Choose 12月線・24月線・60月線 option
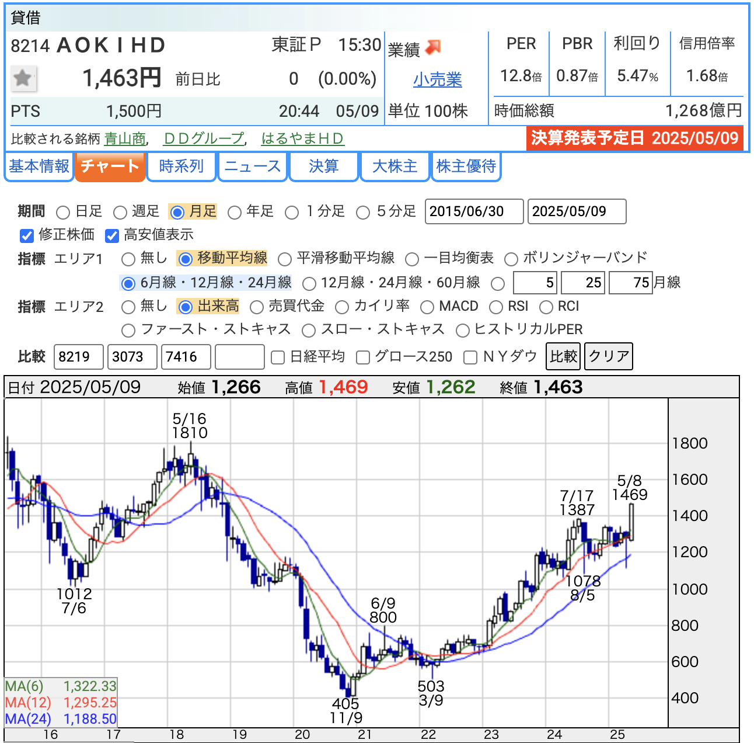 coord(309,284)
